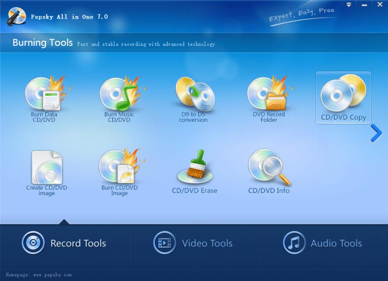Image resolution: width=388 pixels, height=281 pixels.
Task: Visit the www.pepsky.com homepage link
Action: coord(52,275)
